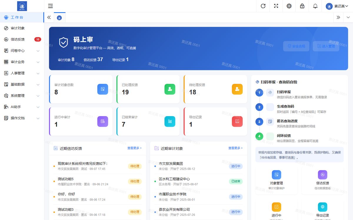Screen dimensions: 353x220
Task: Click the 扫码举报 step scan icon
Action: (270, 92)
